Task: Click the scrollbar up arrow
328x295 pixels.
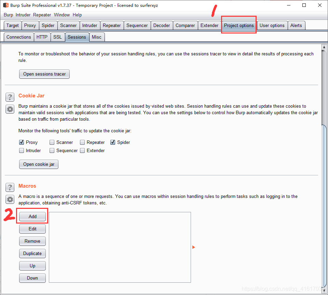Action: pyautogui.click(x=324, y=47)
